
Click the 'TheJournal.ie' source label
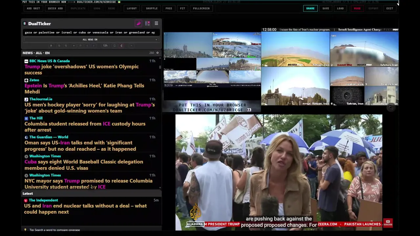pos(41,99)
